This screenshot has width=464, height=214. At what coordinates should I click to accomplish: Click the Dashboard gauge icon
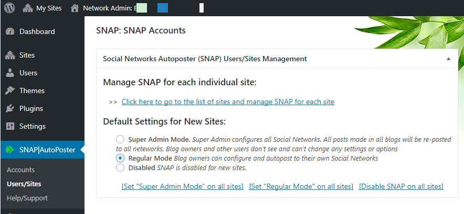(x=9, y=31)
